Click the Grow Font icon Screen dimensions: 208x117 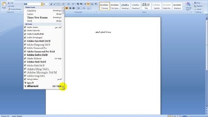[x=51, y=4]
